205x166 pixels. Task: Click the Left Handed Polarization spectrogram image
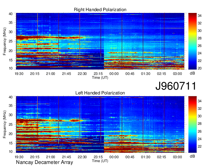pyautogui.click(x=100, y=124)
